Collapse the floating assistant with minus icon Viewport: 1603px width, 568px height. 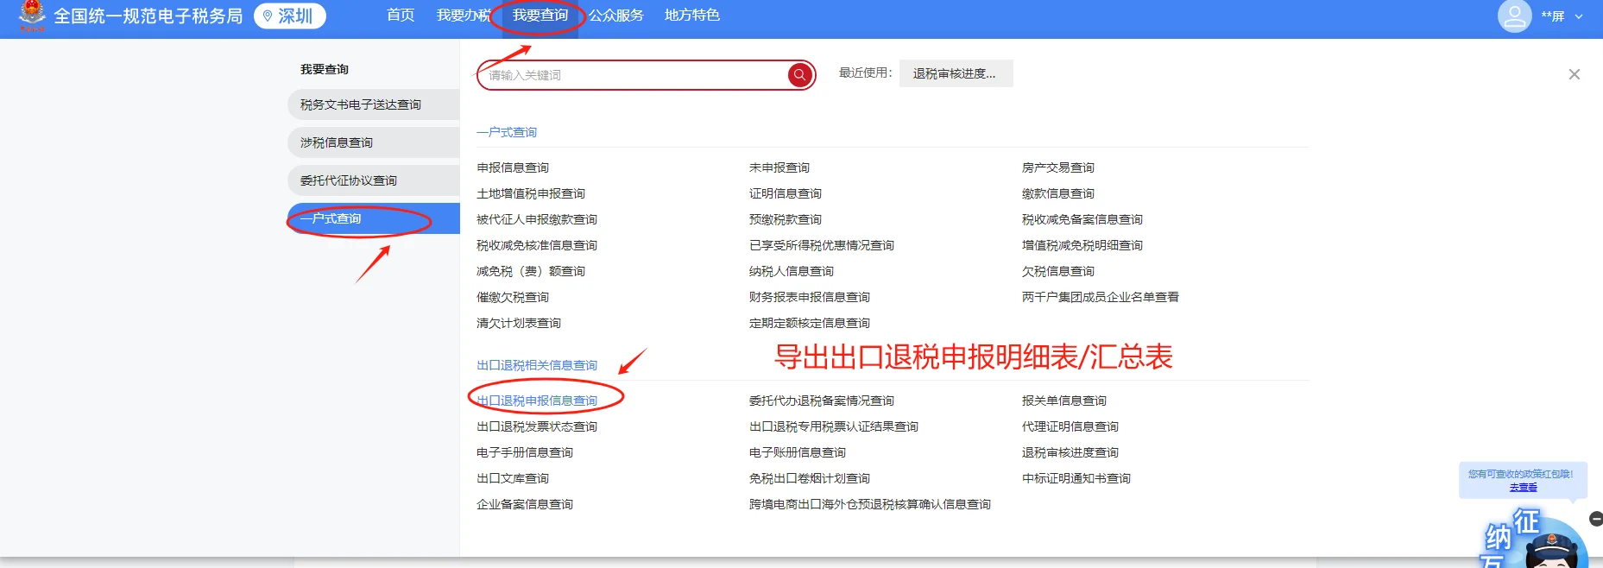[1596, 519]
